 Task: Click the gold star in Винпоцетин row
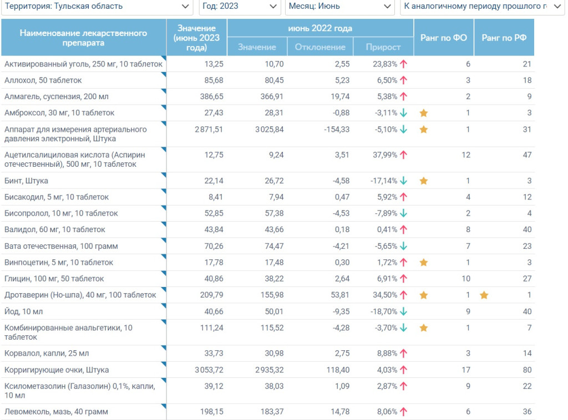(424, 263)
